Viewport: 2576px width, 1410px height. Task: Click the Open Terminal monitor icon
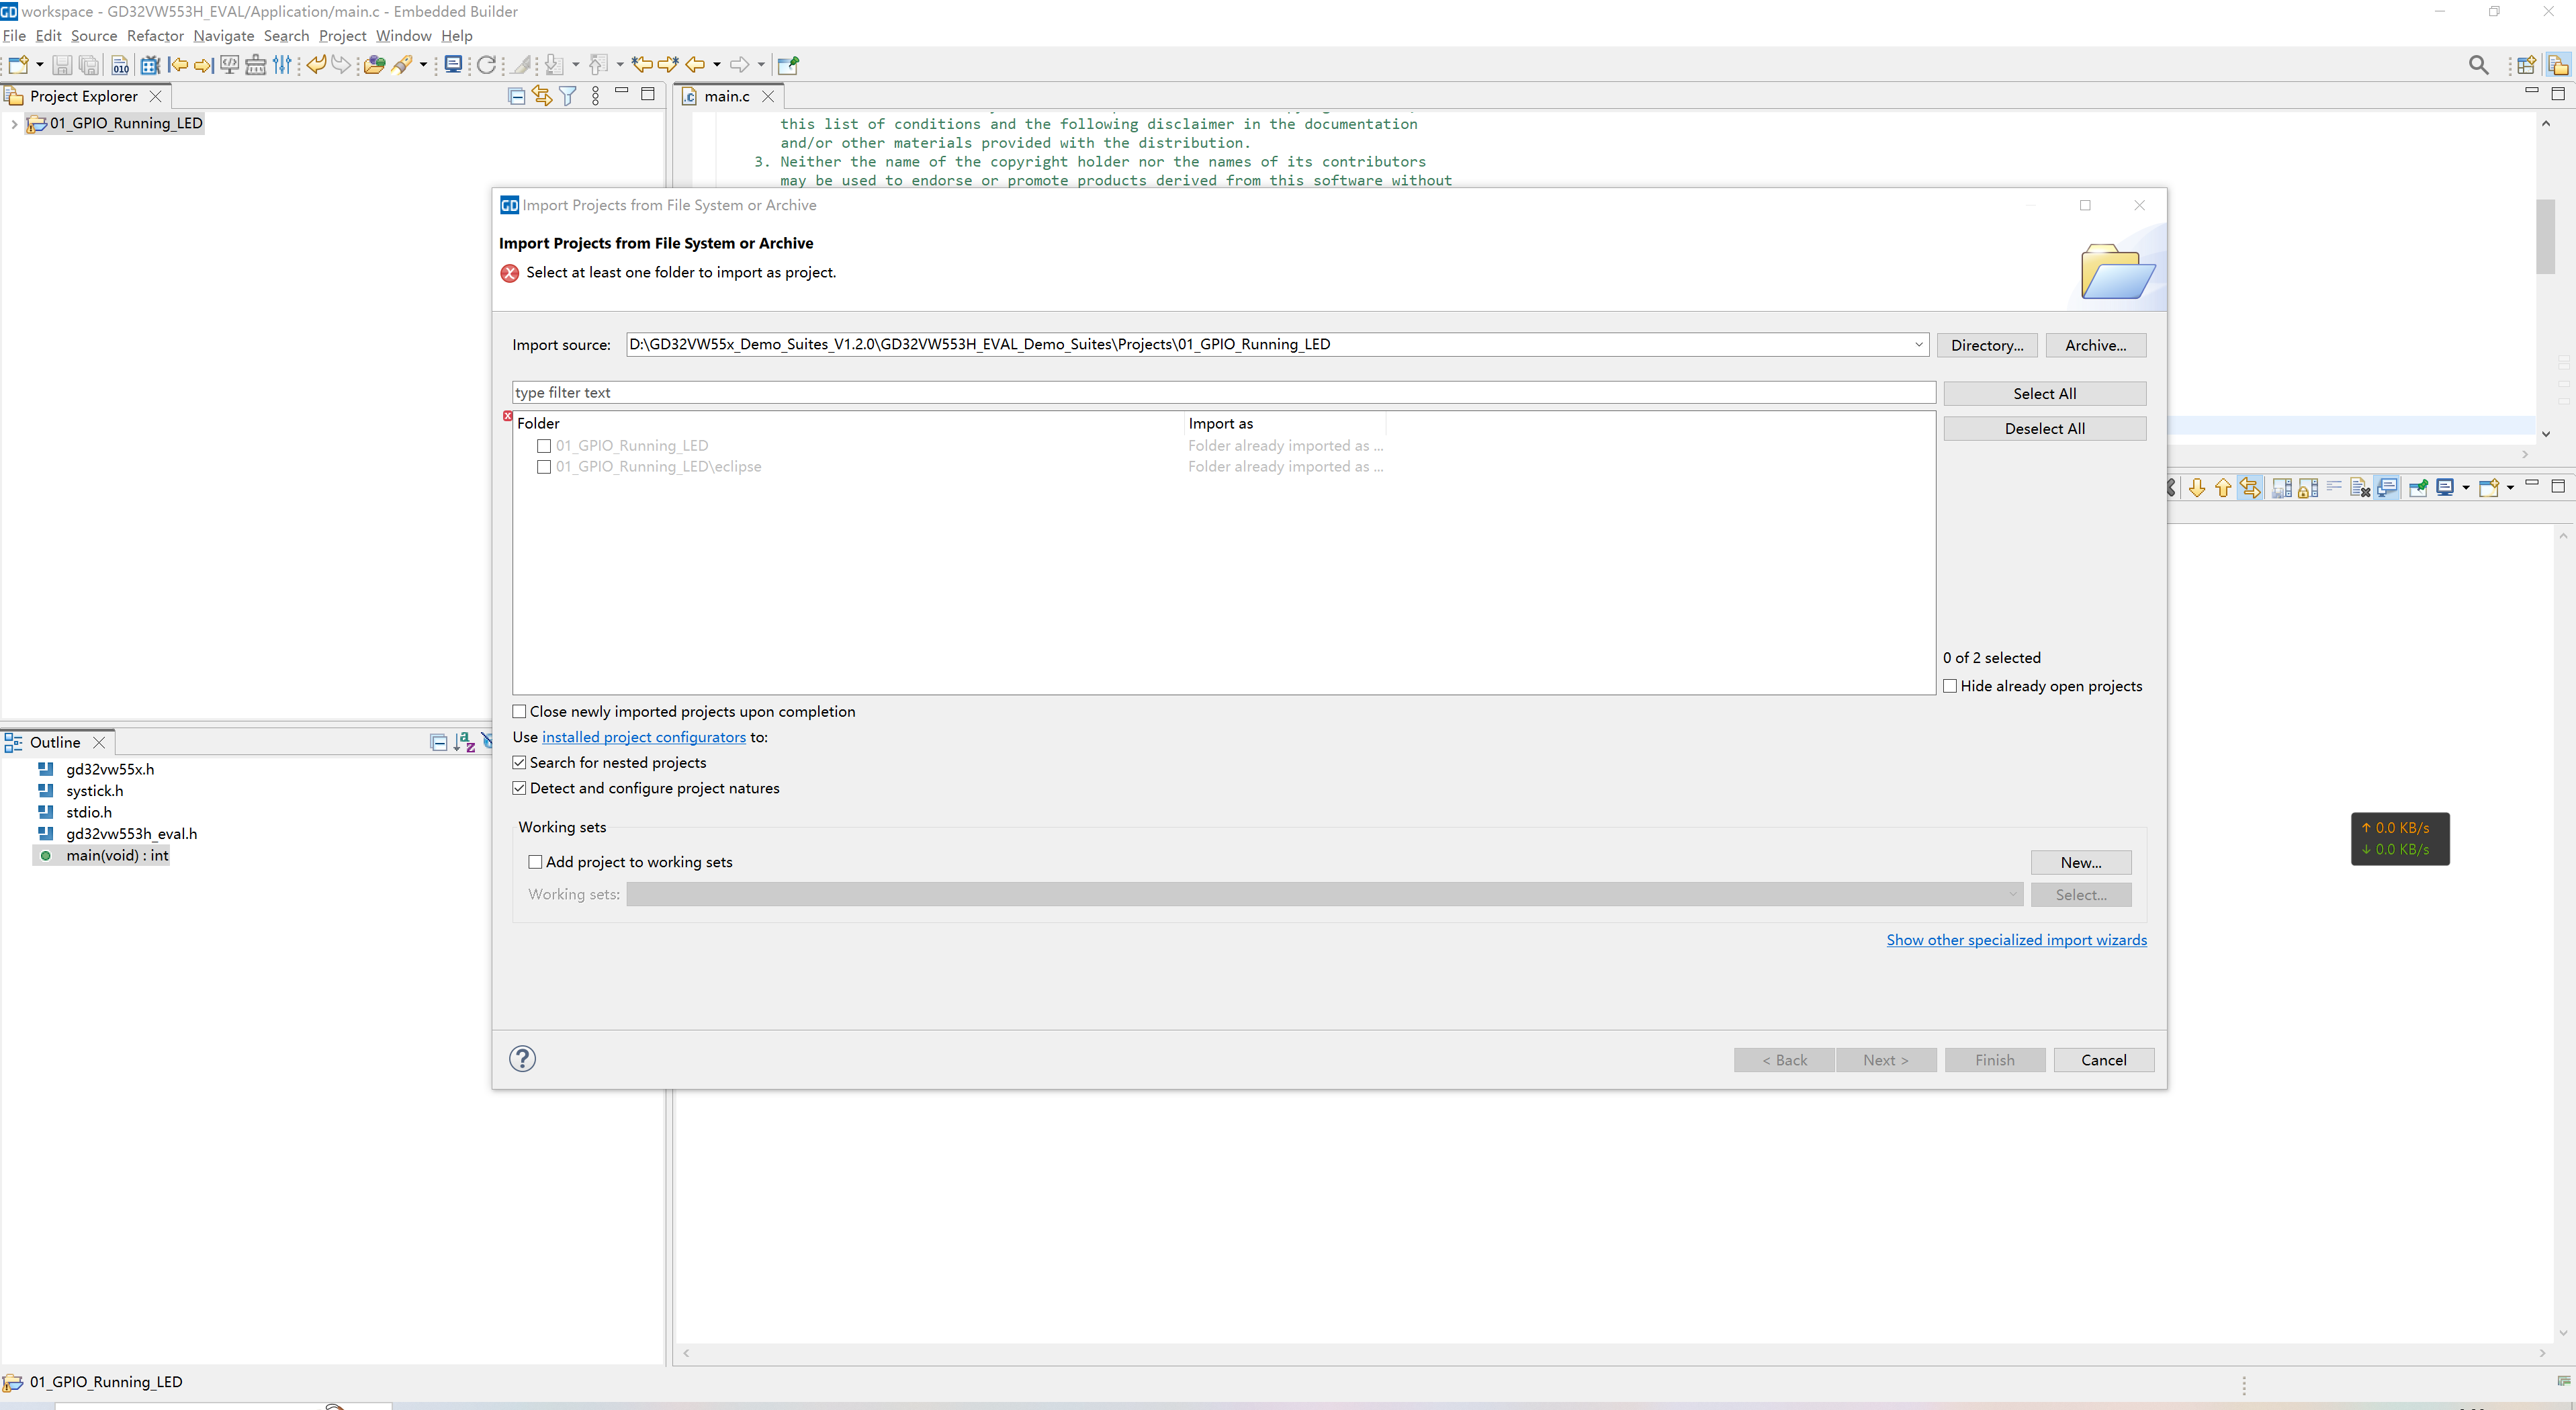(x=453, y=65)
